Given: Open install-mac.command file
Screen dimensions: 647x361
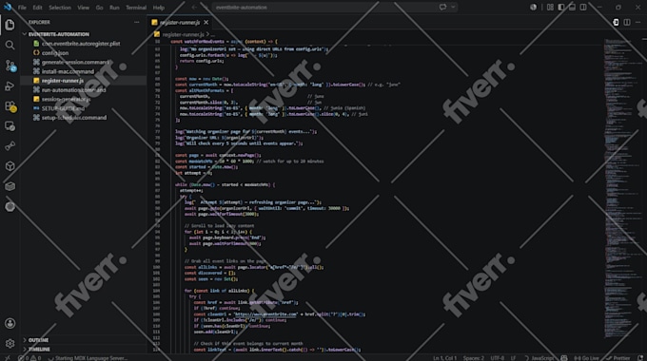Looking at the screenshot, I should [68, 71].
